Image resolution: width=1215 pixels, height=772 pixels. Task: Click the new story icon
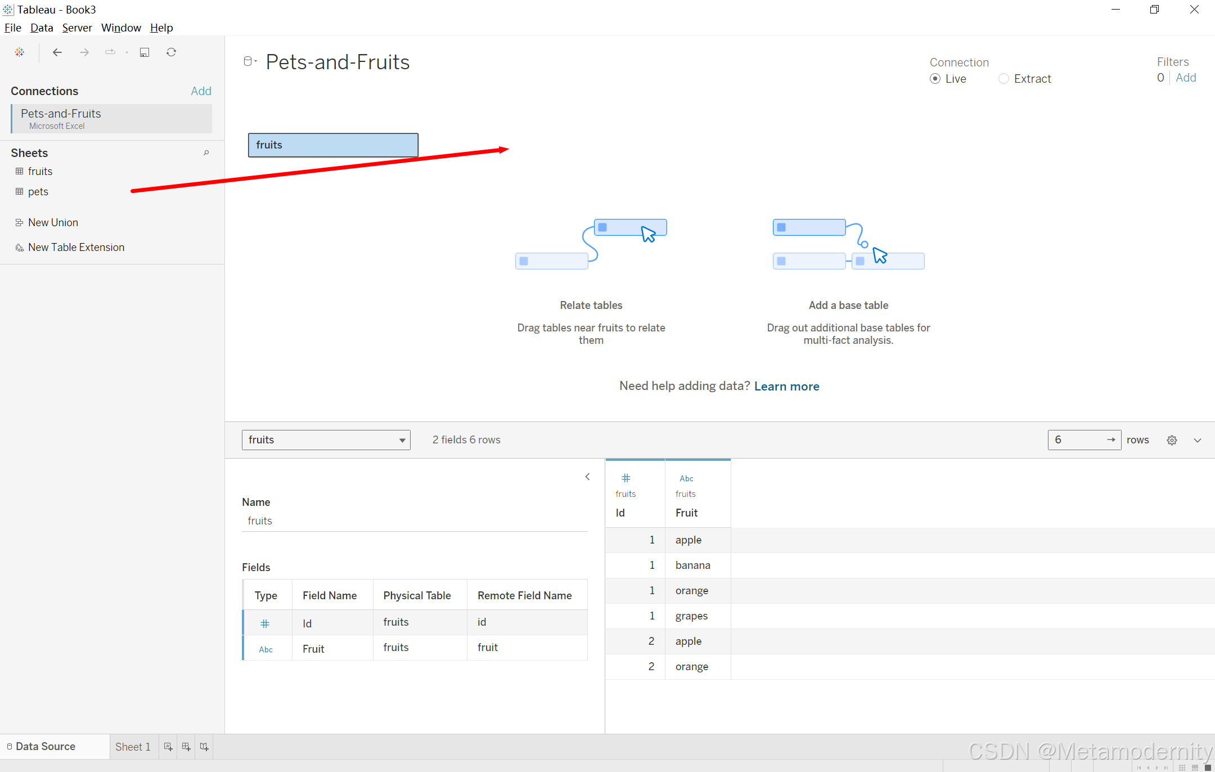[204, 747]
